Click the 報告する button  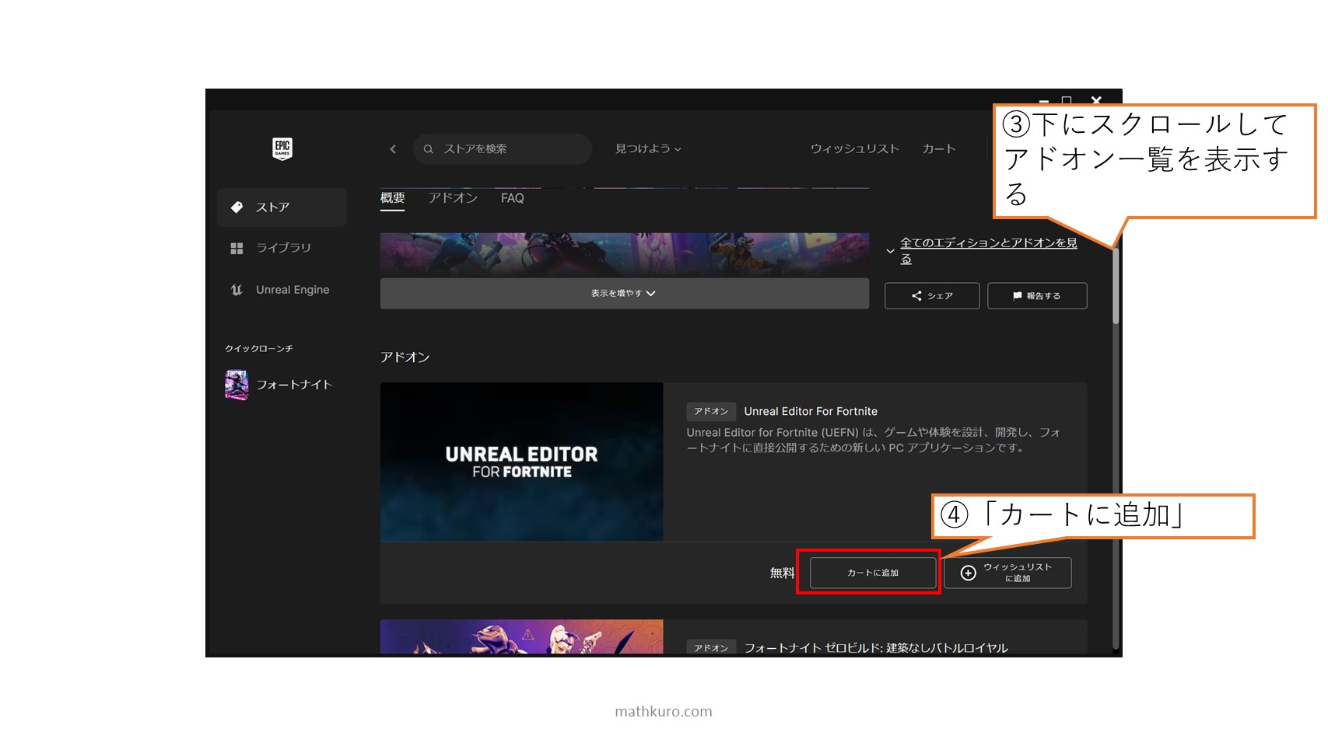click(x=1037, y=296)
